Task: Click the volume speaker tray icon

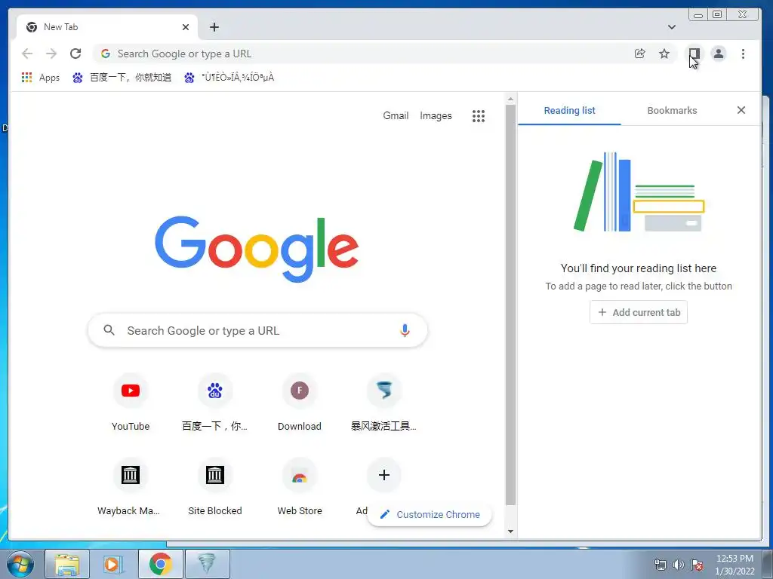Action: coord(679,565)
